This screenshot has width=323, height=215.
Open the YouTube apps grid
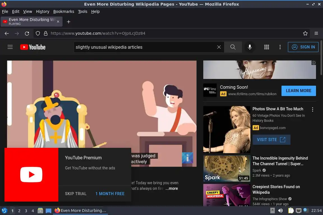[x=267, y=47]
